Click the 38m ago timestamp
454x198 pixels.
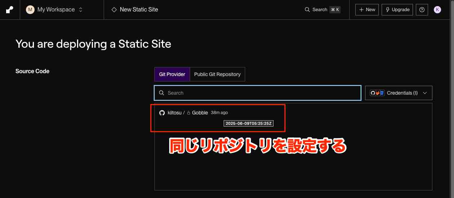coord(219,113)
